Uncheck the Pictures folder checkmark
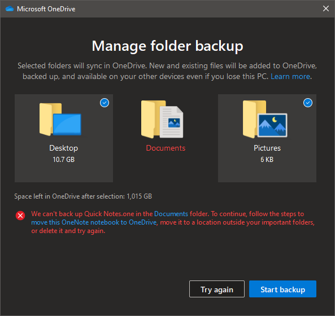Viewport: 335px width, 316px height. pos(308,103)
